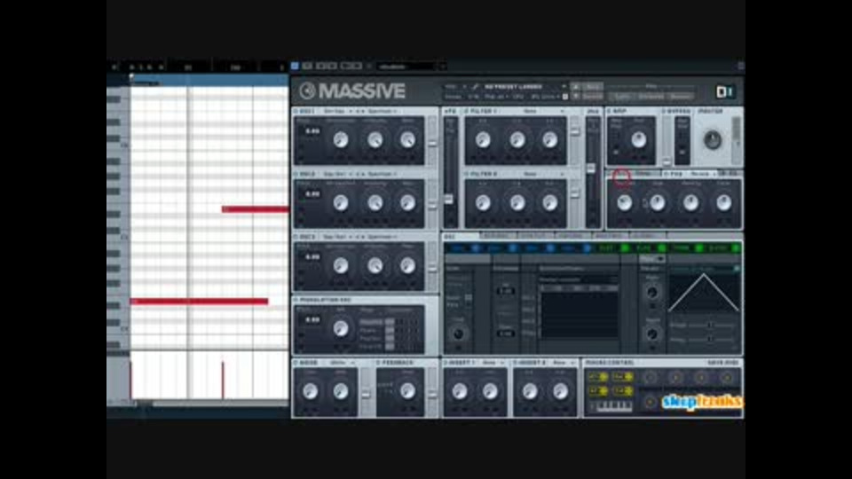
Task: Click the Feedback amp knob
Action: coord(407,391)
